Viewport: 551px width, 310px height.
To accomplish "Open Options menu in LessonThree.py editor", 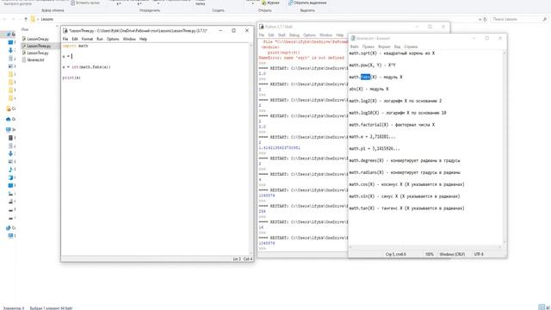I will (x=113, y=39).
